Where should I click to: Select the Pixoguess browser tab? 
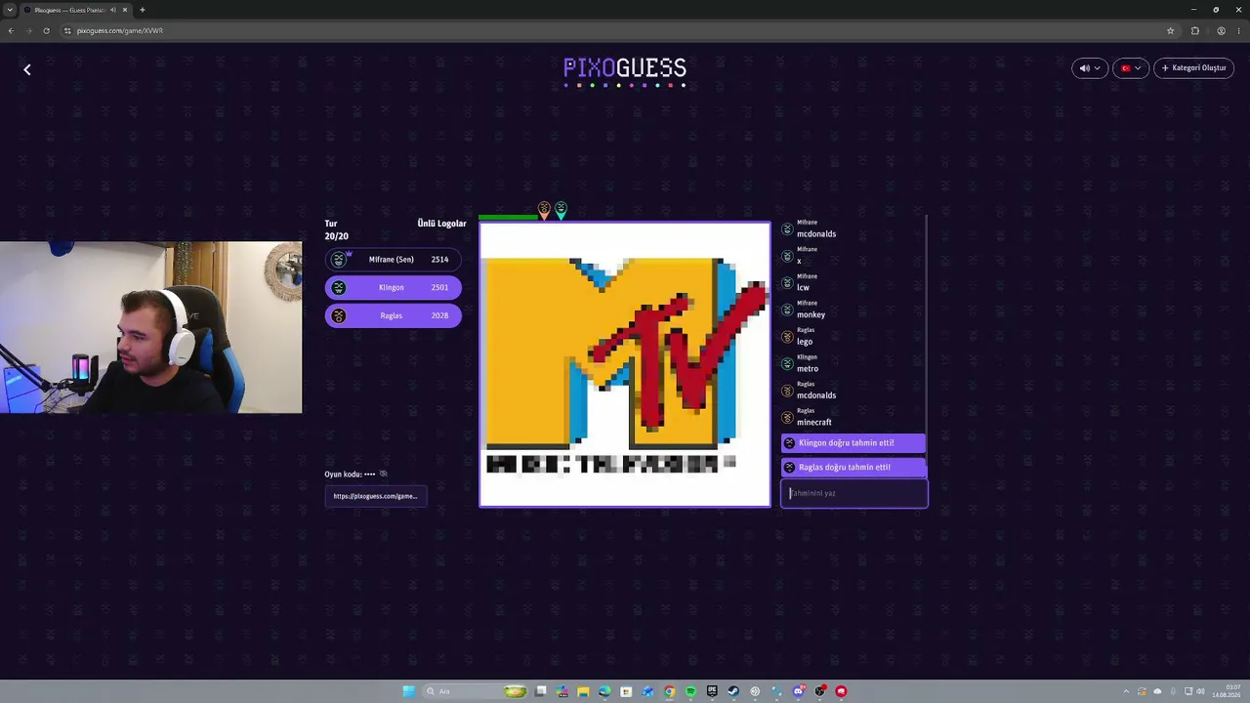point(76,10)
